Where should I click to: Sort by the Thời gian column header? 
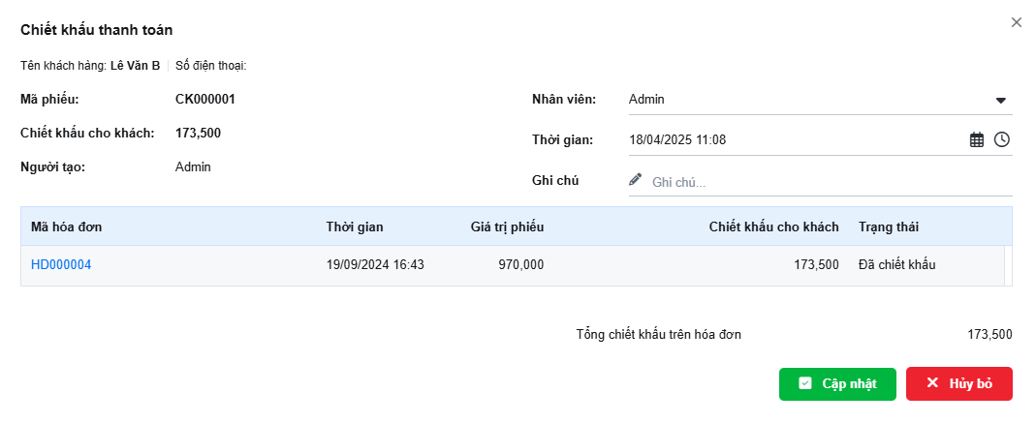click(355, 227)
